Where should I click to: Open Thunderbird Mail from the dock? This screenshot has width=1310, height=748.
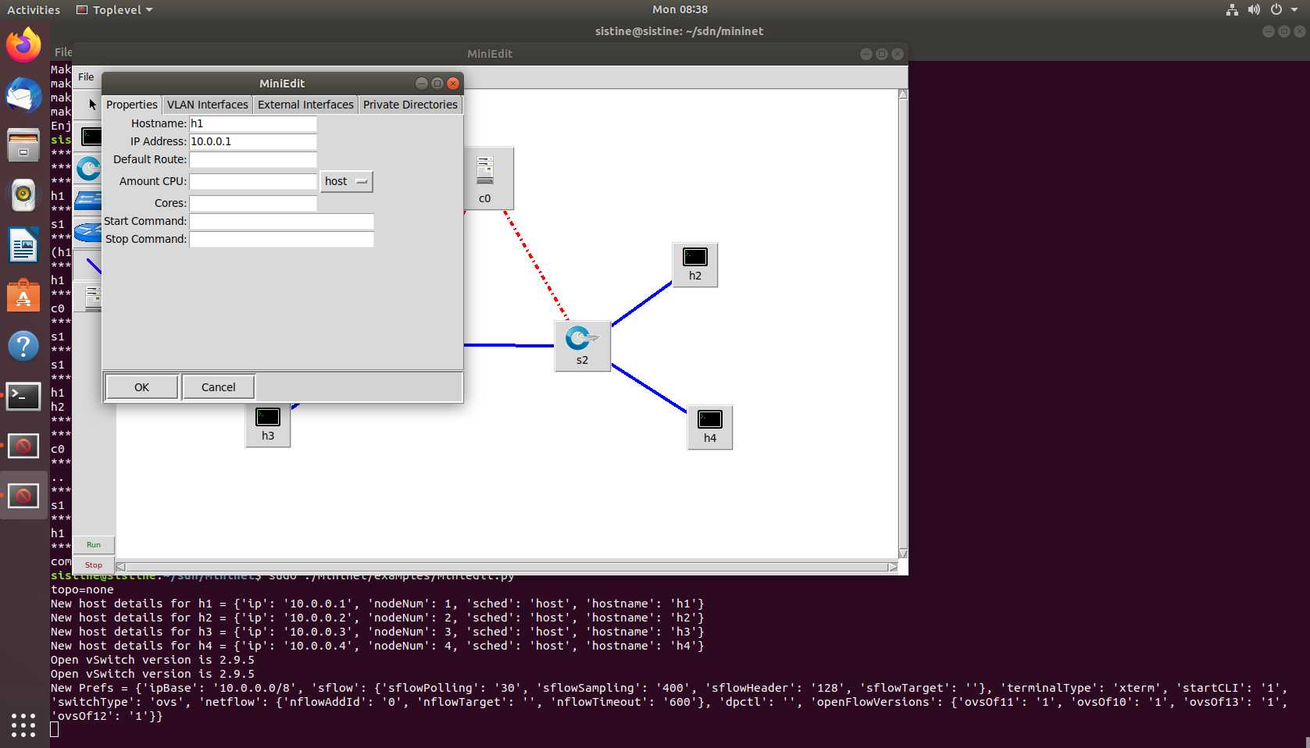click(23, 94)
